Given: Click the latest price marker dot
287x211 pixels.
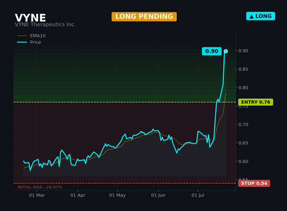Looking at the screenshot, I should tap(226, 51).
